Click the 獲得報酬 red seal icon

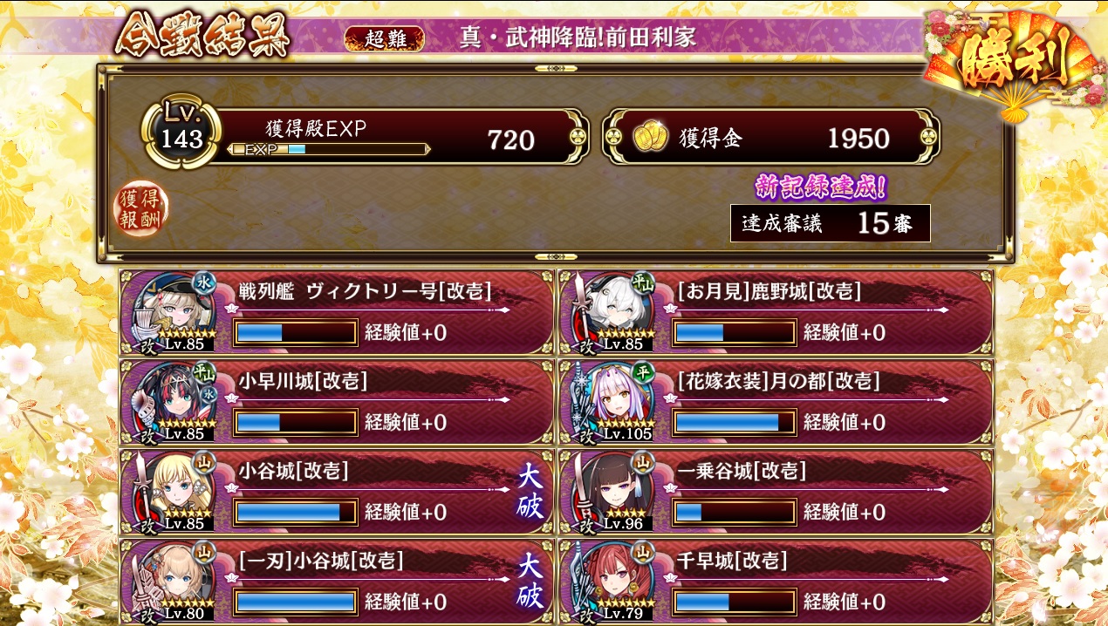pos(140,209)
